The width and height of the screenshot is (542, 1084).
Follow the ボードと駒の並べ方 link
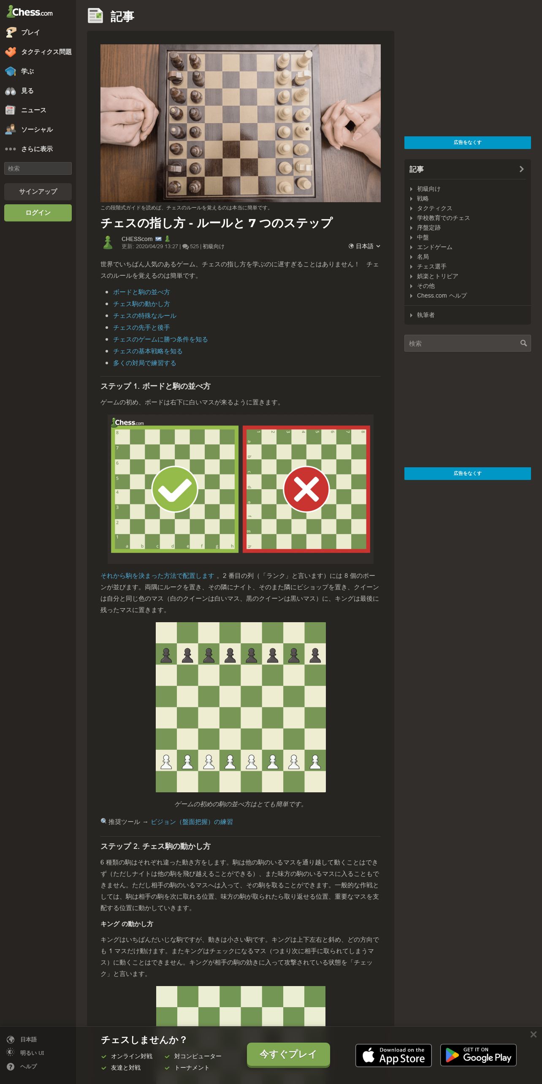(141, 292)
